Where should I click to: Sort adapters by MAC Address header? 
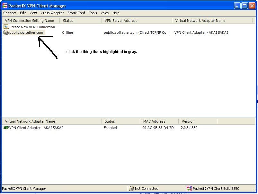pos(159,121)
